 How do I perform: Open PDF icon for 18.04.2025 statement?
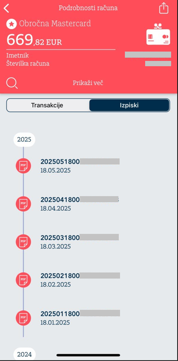tap(23, 204)
